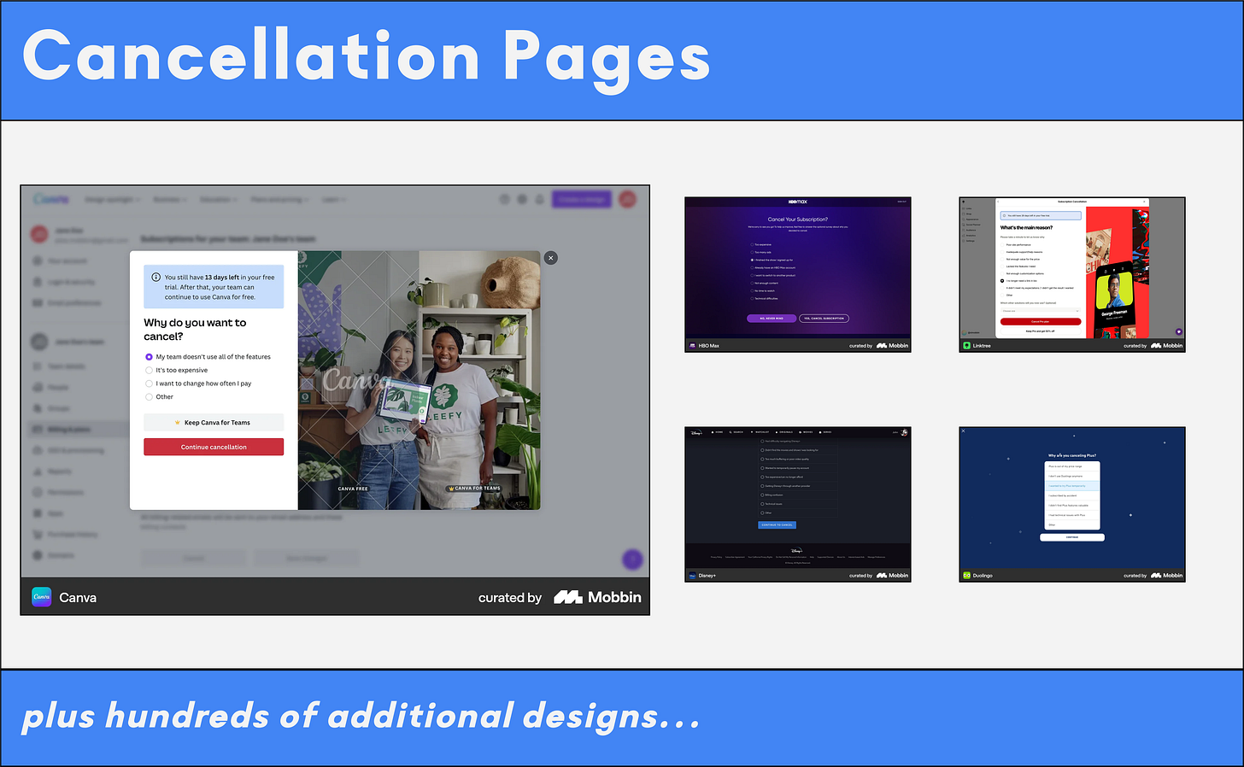The width and height of the screenshot is (1244, 767).
Task: Click the info icon in the trial notice
Action: [x=155, y=277]
